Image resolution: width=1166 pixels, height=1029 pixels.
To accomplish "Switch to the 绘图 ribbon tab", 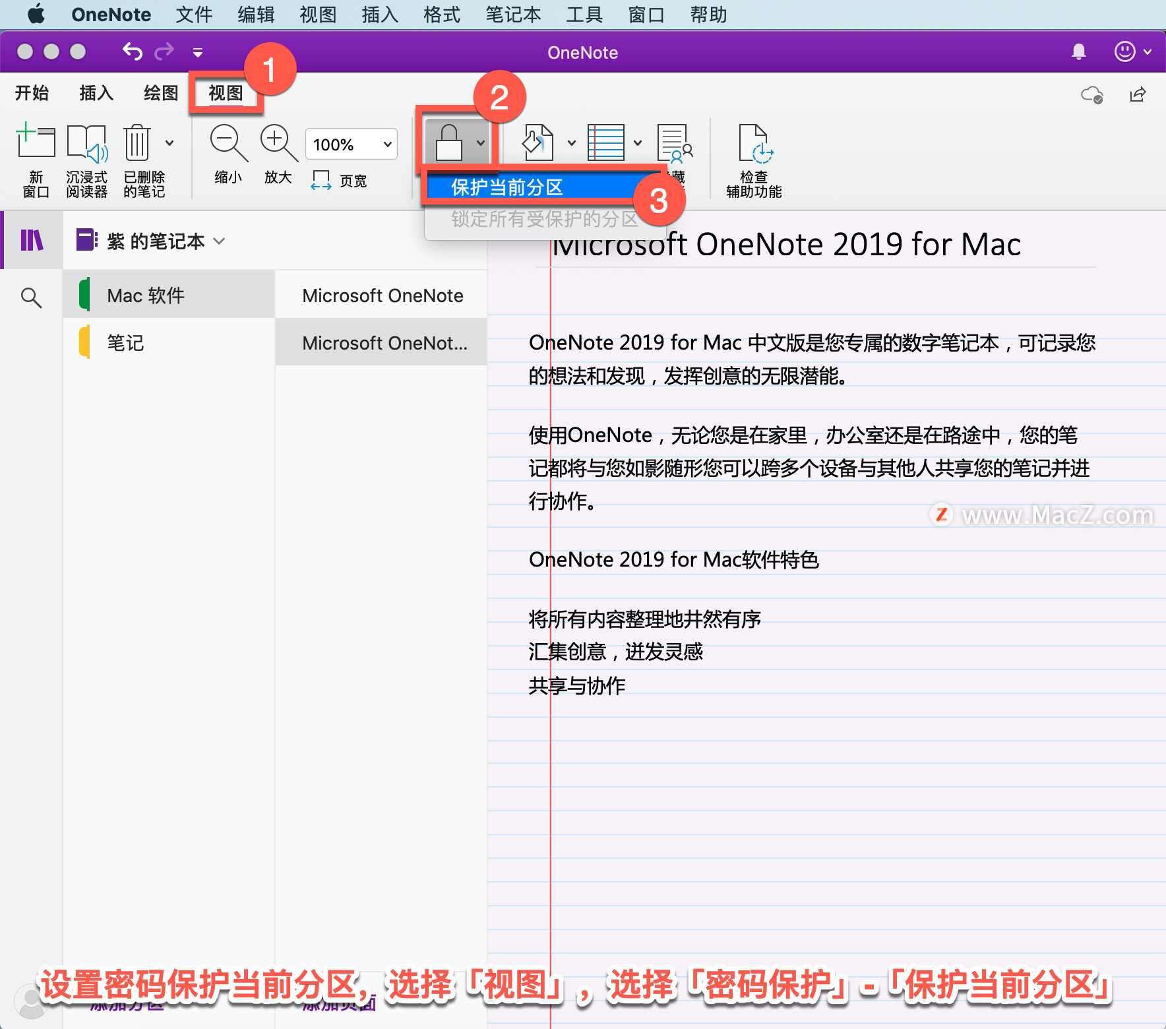I will 161,93.
